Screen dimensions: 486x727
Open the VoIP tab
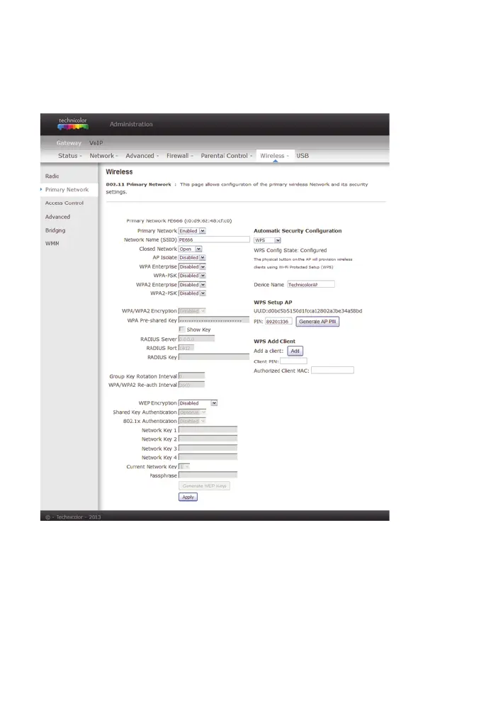click(96, 143)
